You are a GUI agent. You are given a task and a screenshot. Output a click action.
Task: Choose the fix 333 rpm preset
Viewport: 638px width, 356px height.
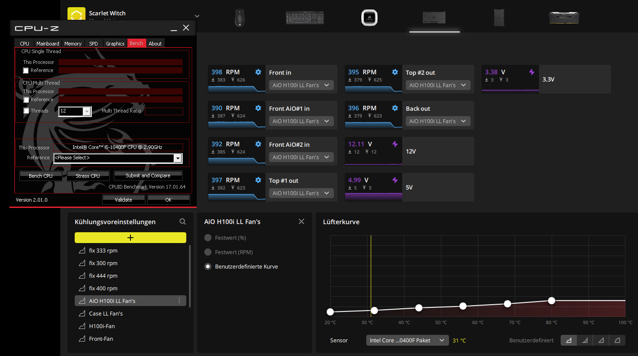pyautogui.click(x=130, y=250)
